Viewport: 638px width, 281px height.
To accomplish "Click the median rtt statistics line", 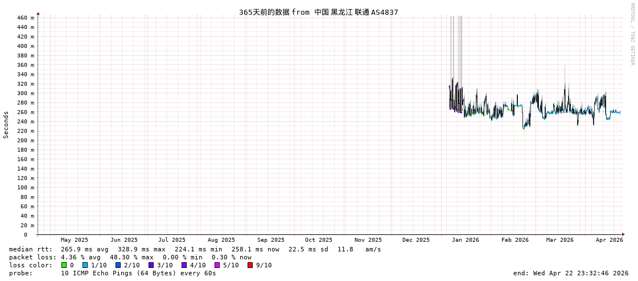I will [195, 249].
